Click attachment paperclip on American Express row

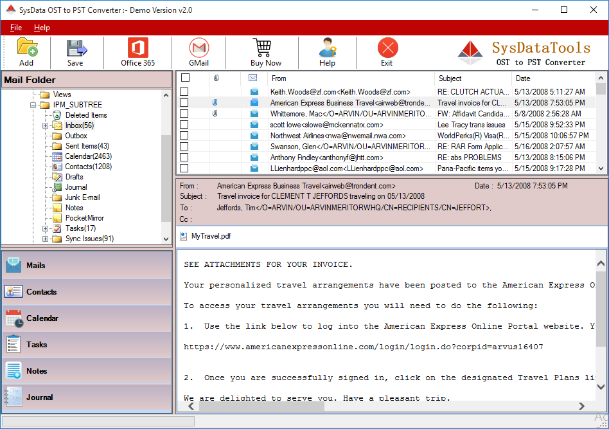(x=215, y=102)
